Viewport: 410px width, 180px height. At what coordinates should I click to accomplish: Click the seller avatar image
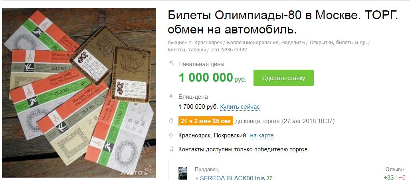[183, 173]
